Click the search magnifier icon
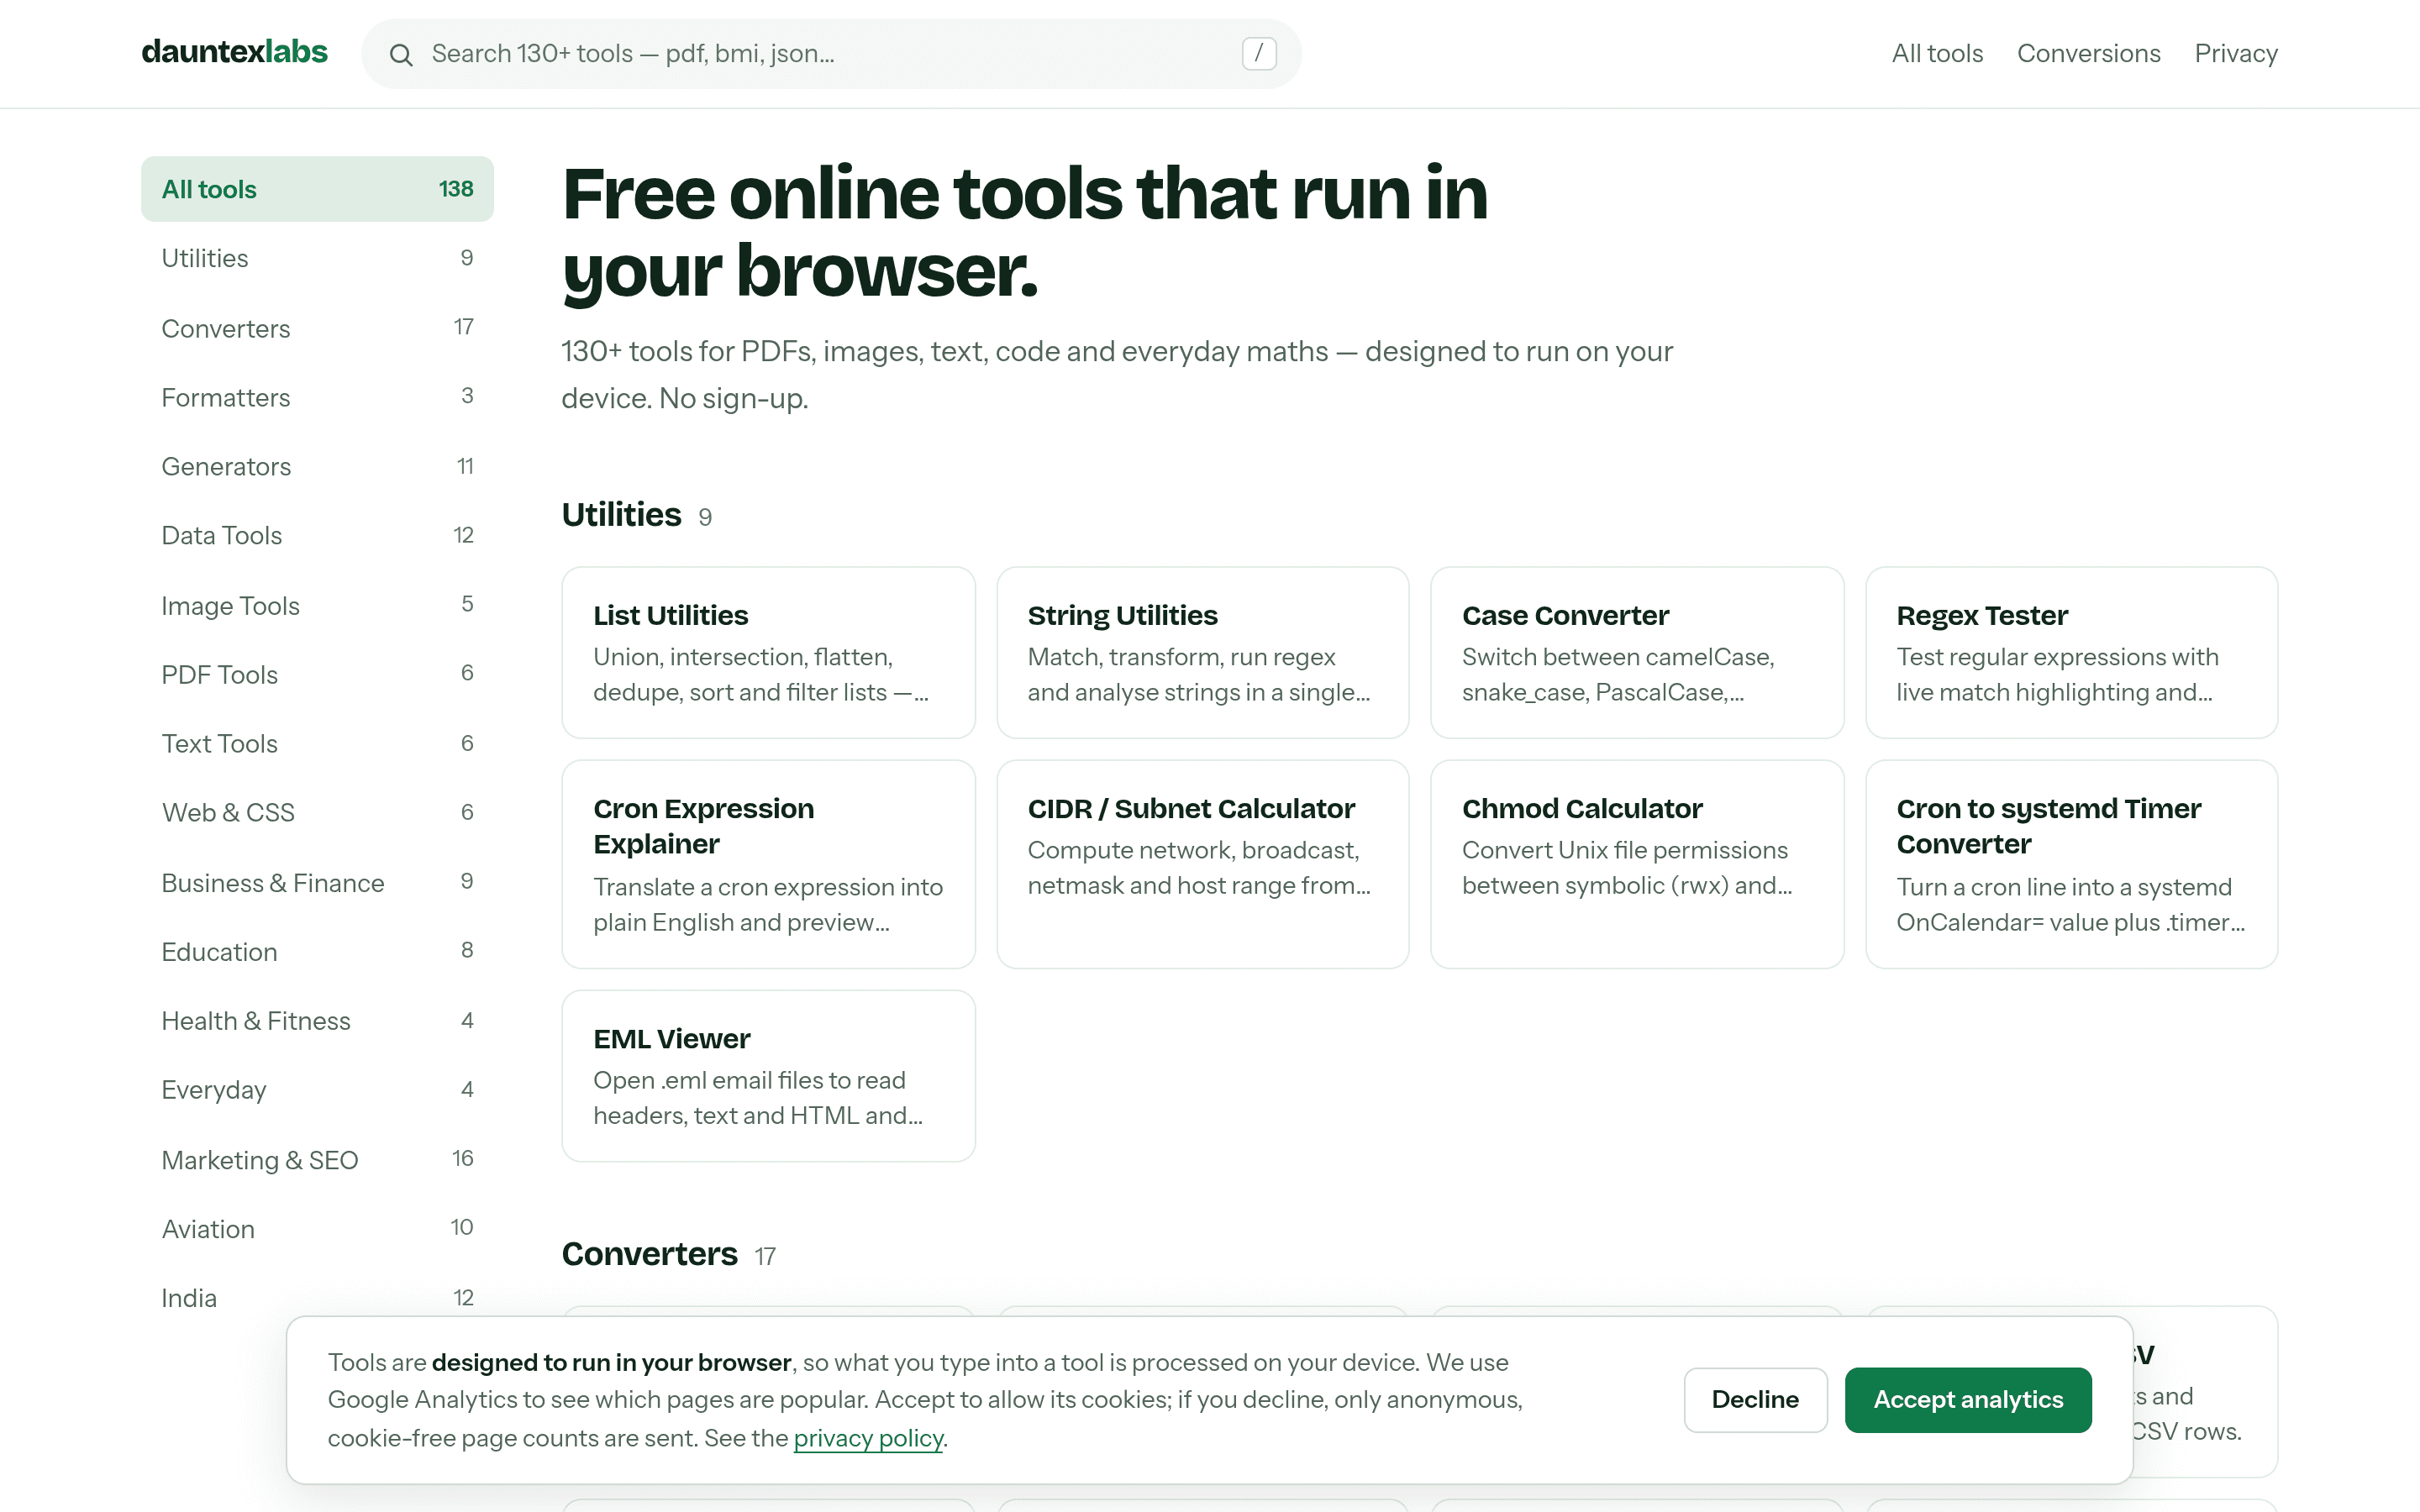 401,54
